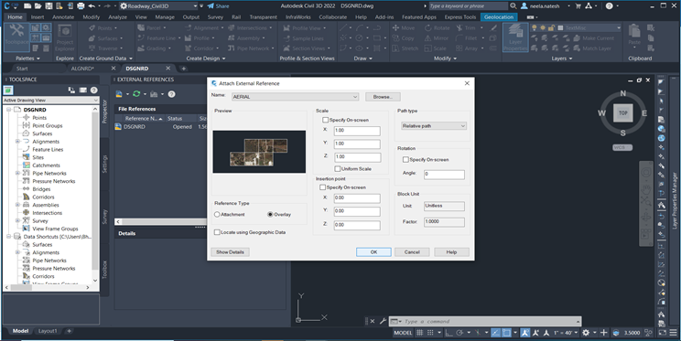681x341 pixels.
Task: Click the ViewCube TOP face
Action: point(622,112)
